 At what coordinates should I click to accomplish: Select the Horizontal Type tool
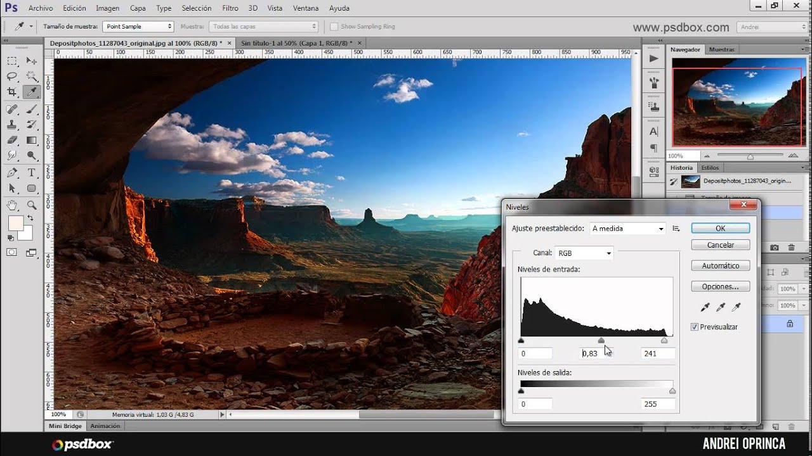click(x=31, y=172)
